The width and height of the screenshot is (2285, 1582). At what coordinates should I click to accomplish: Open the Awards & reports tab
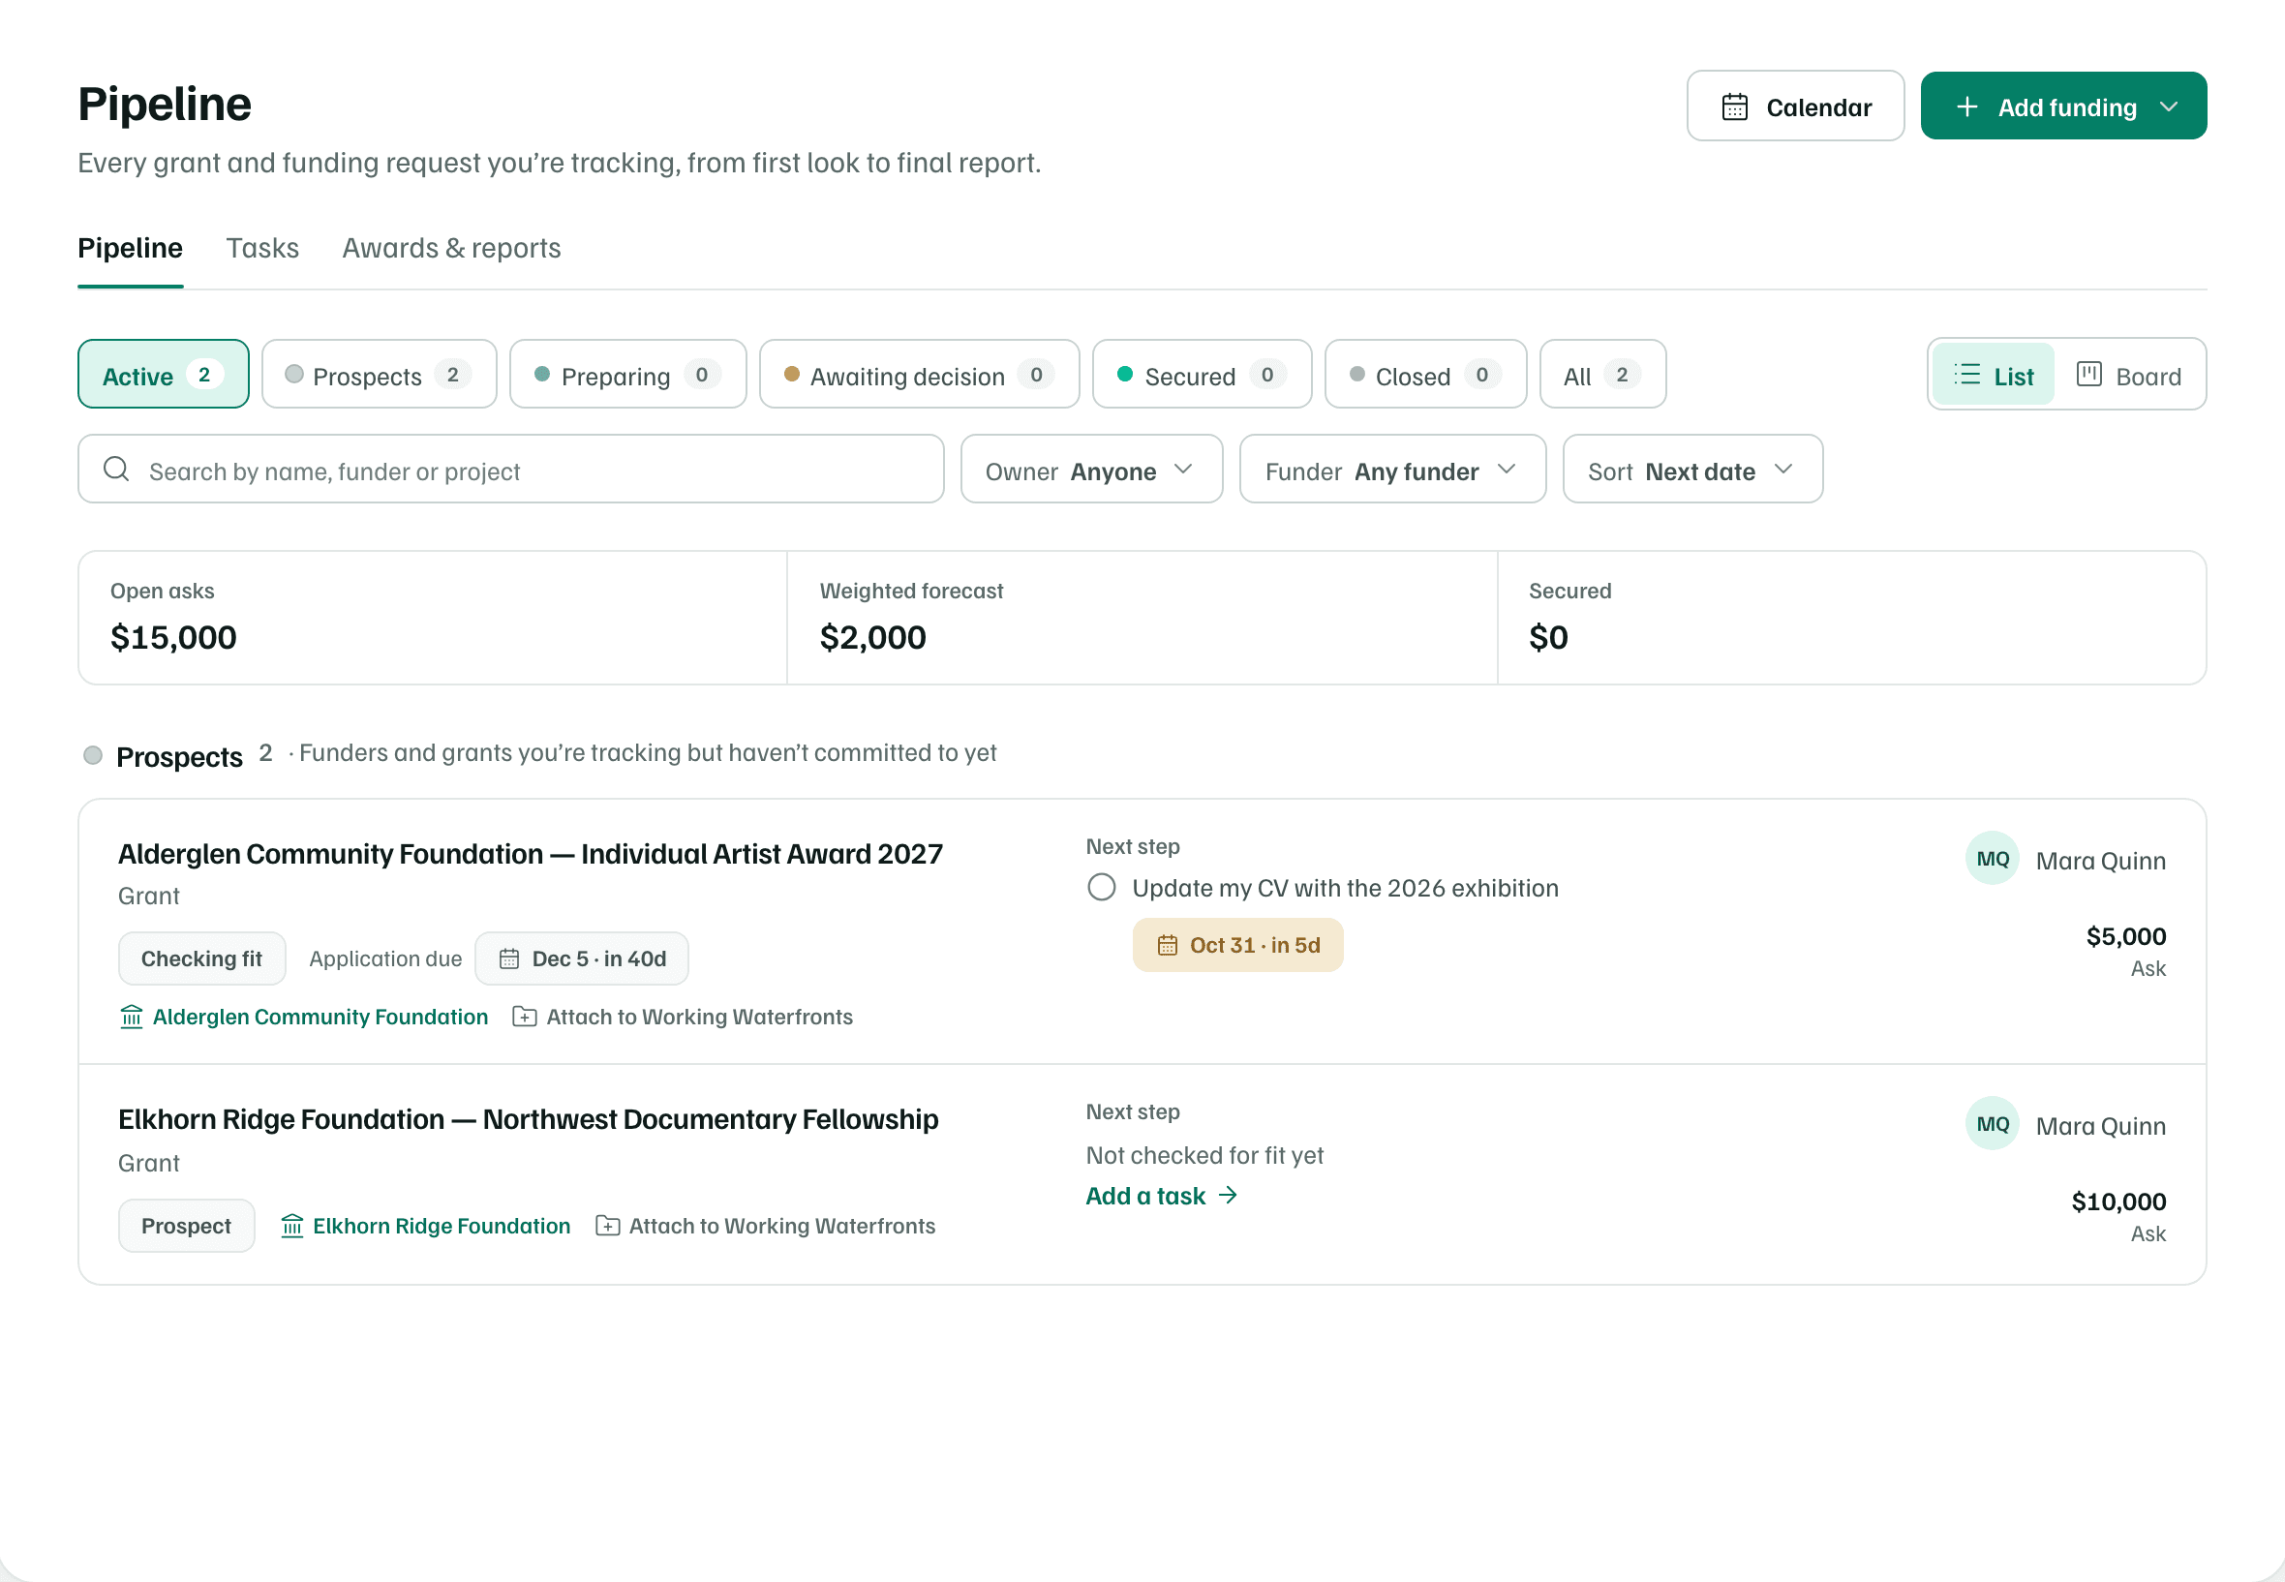(451, 248)
